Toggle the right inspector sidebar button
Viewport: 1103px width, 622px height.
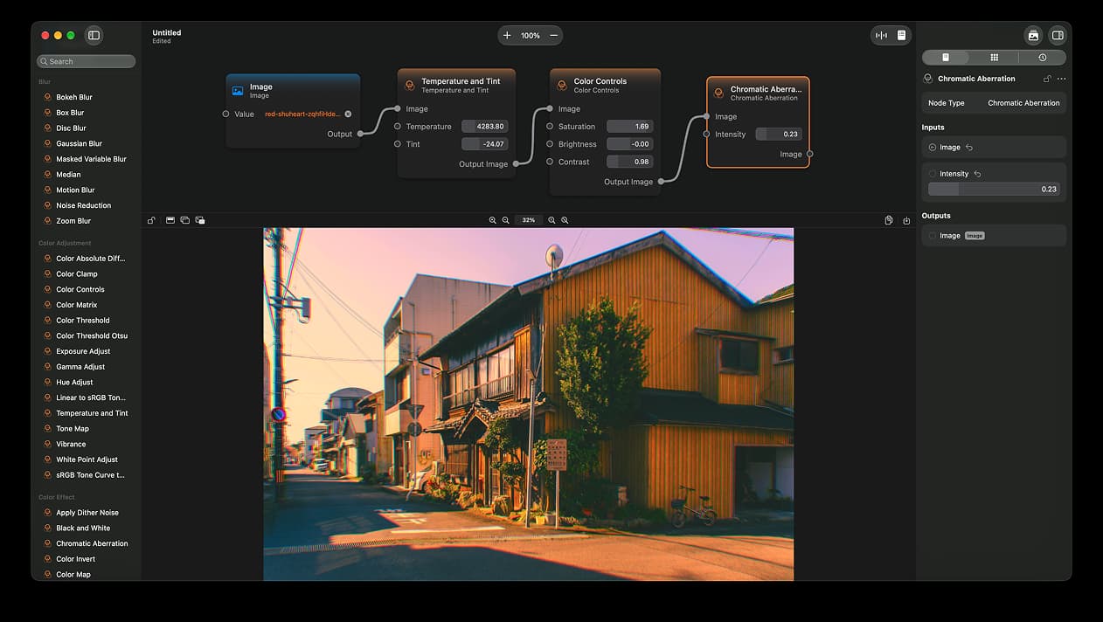1058,36
